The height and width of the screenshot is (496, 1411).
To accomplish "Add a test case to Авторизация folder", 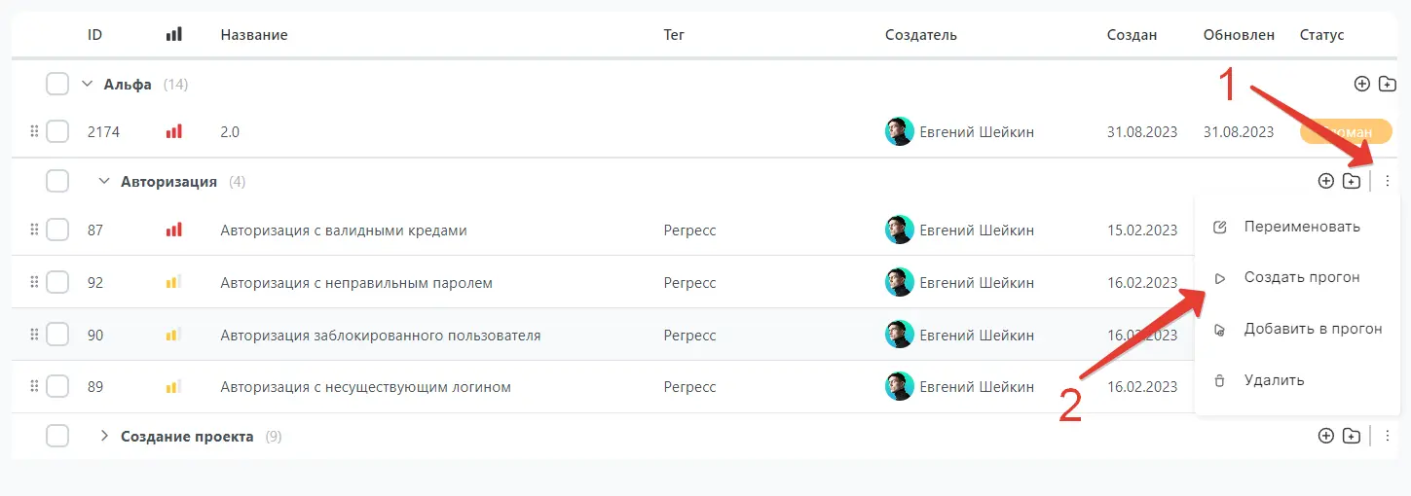I will click(x=1325, y=181).
